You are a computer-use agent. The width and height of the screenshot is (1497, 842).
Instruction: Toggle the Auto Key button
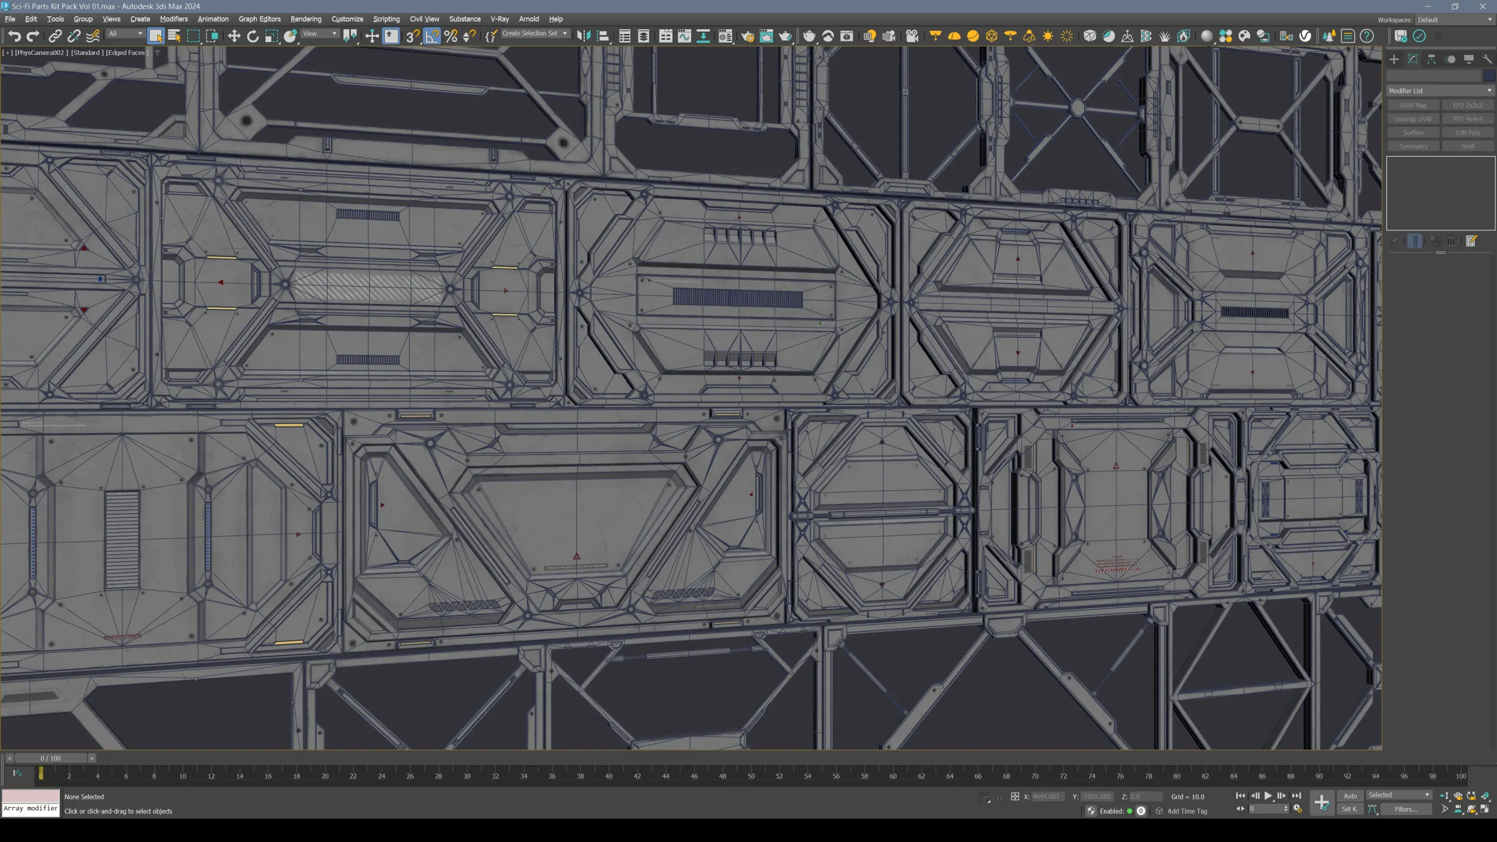(x=1350, y=797)
